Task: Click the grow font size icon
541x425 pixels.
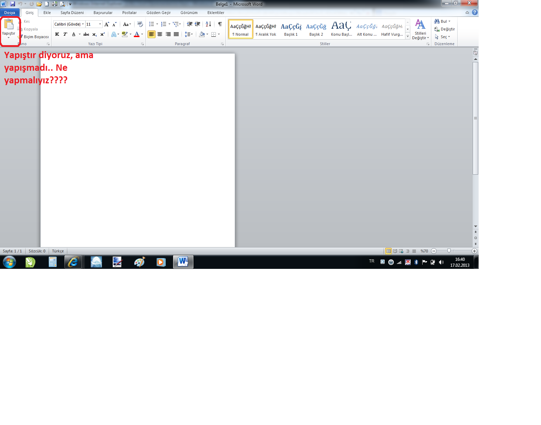Action: (107, 24)
